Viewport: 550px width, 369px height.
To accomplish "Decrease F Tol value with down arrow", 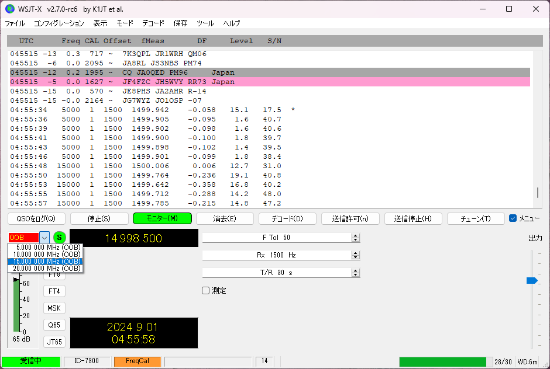I will [x=356, y=240].
